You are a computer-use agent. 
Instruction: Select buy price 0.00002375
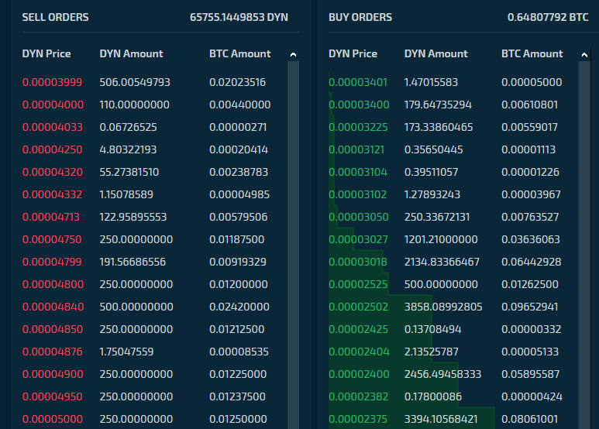coord(358,419)
